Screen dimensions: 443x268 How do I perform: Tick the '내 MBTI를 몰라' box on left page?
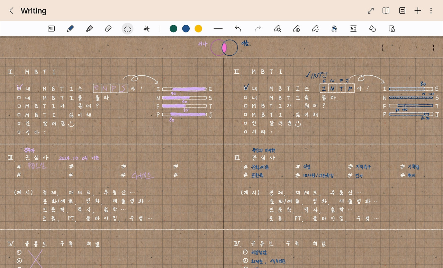point(19,98)
